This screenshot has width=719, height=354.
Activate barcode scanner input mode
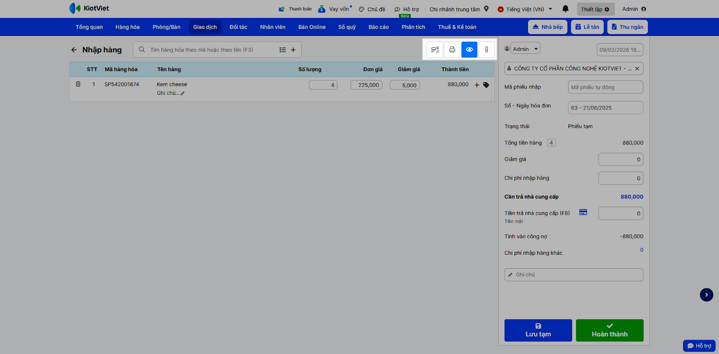(435, 49)
